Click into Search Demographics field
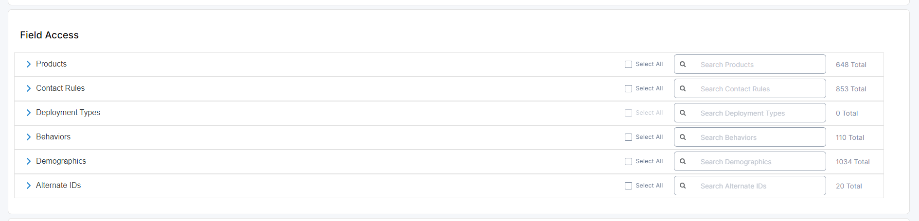 759,161
